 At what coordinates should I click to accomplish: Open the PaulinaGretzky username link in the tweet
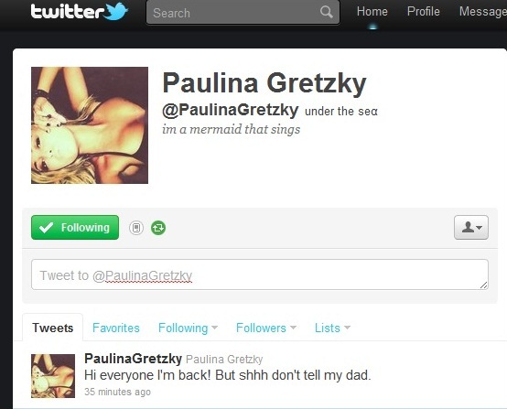tap(133, 359)
